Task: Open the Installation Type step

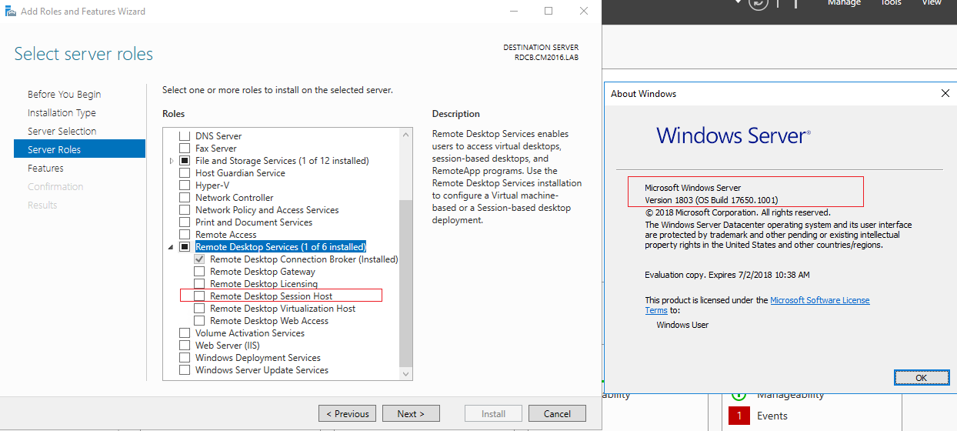Action: 62,112
